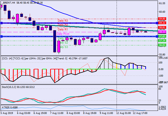Click the green 56.83 price tag

coord(162,45)
